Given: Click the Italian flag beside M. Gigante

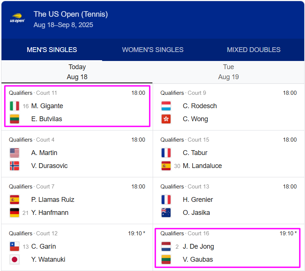Looking at the screenshot, I should pyautogui.click(x=15, y=106).
